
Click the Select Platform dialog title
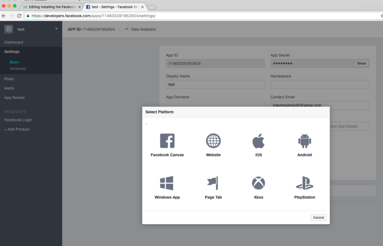[159, 112]
